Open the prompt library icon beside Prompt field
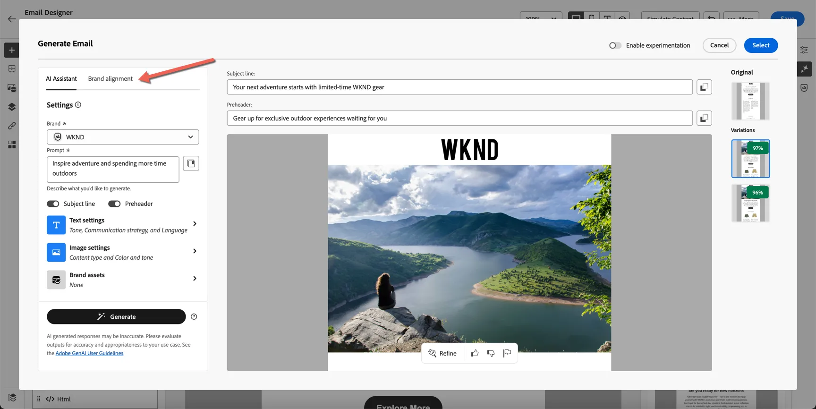The height and width of the screenshot is (409, 816). coord(191,163)
